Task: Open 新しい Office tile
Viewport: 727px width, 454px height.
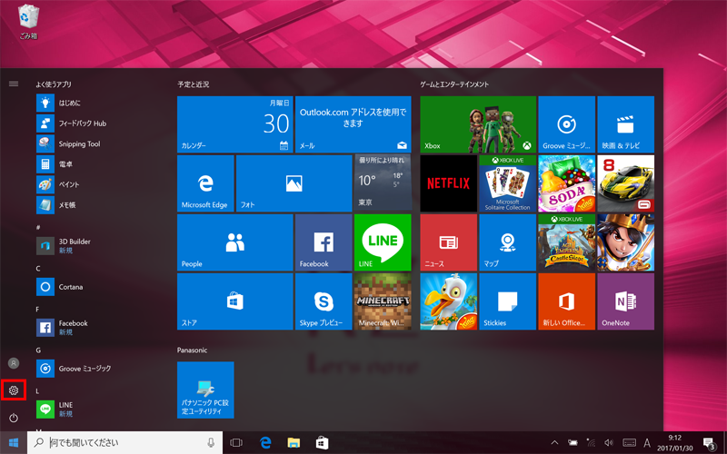Action: tap(566, 301)
